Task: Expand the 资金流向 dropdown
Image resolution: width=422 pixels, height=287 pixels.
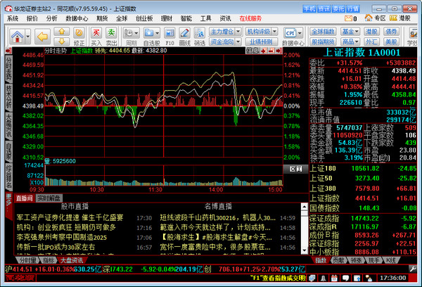Action: click(238, 42)
